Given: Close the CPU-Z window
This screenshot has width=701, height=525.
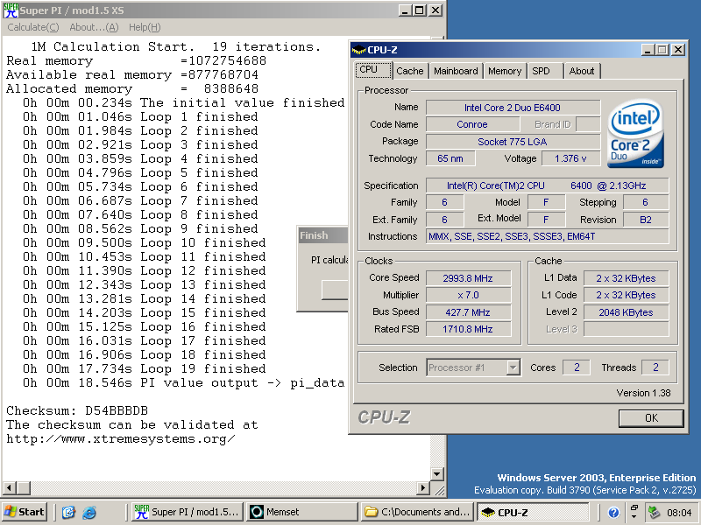Looking at the screenshot, I should coord(678,50).
